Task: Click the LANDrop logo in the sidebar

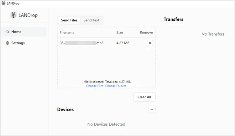Action: [13, 15]
